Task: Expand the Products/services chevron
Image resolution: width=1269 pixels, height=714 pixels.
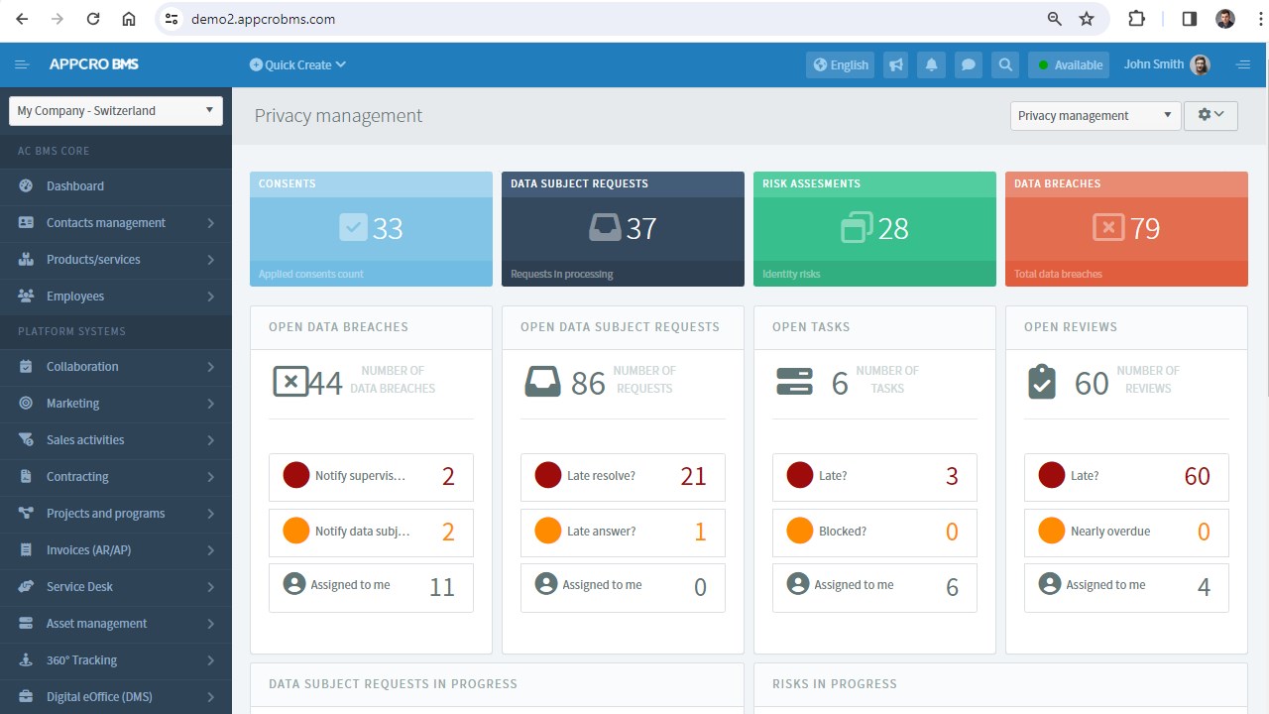Action: tap(211, 260)
